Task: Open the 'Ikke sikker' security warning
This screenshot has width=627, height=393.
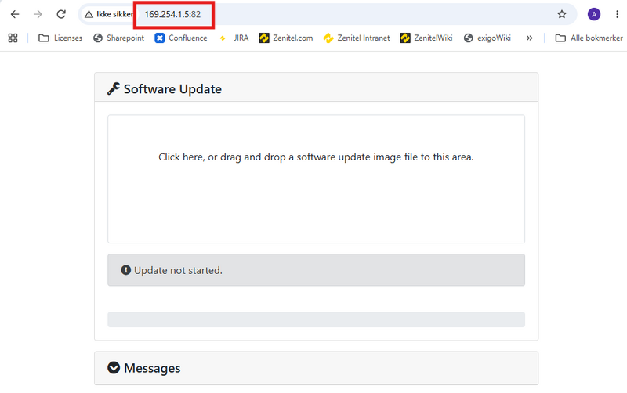Action: point(109,14)
